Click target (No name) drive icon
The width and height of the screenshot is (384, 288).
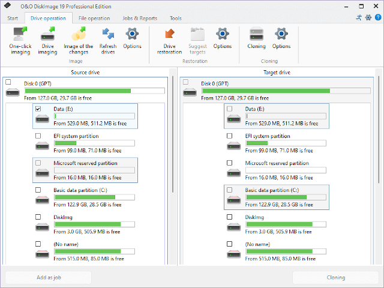point(233,254)
